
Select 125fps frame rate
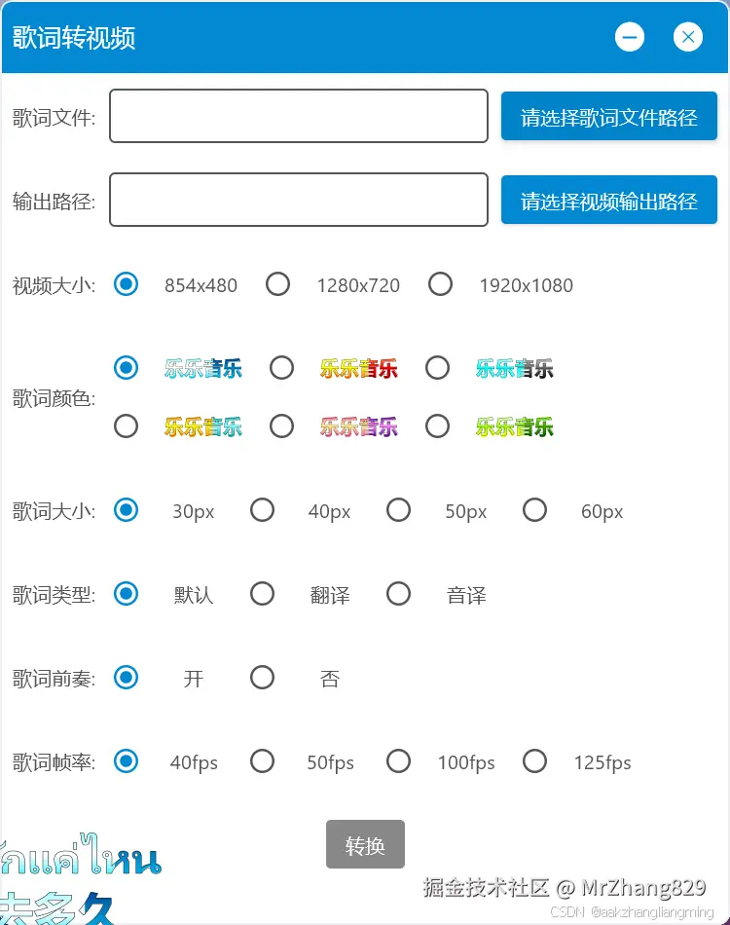(534, 761)
